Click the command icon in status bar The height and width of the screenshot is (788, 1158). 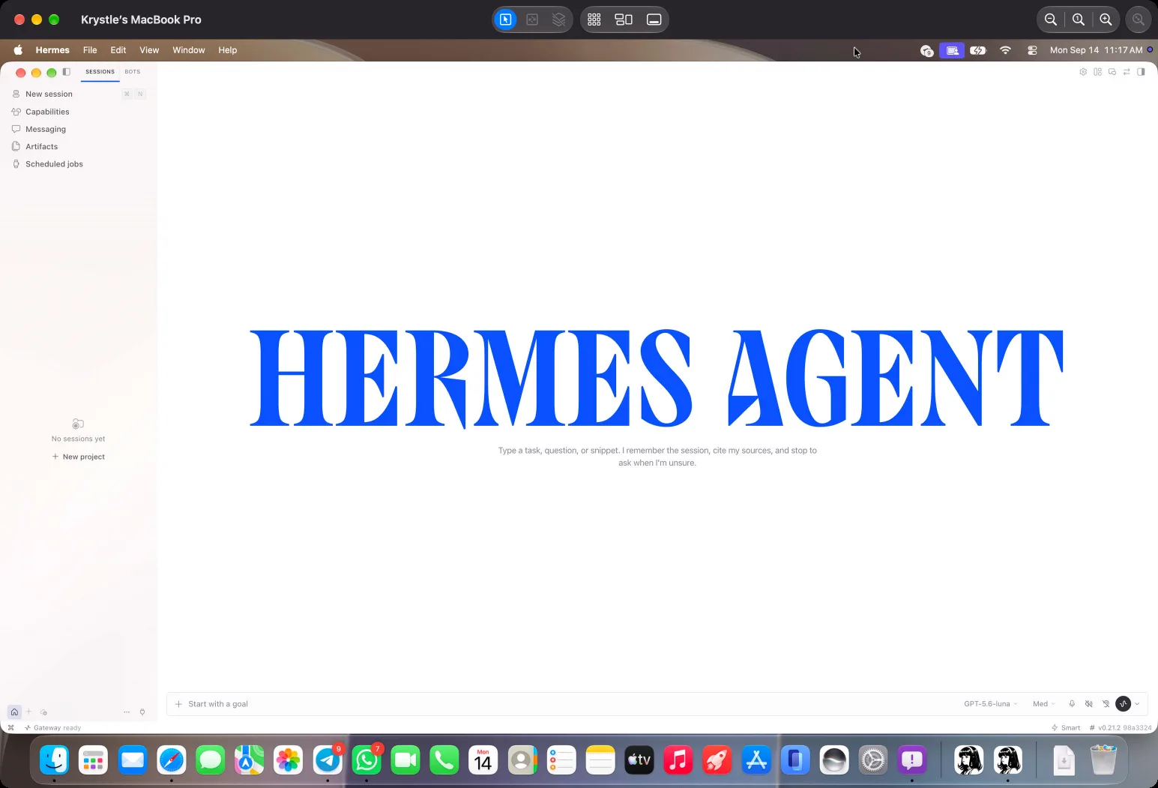click(x=10, y=728)
